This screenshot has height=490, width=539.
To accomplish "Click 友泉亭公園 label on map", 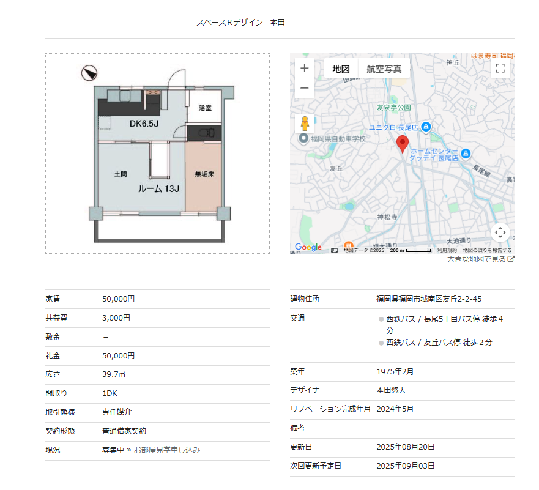I will pos(393,108).
